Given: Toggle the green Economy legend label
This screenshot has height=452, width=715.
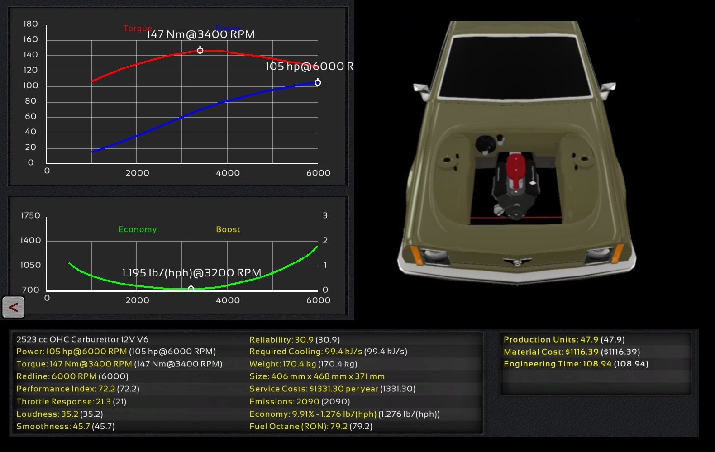Looking at the screenshot, I should [138, 229].
